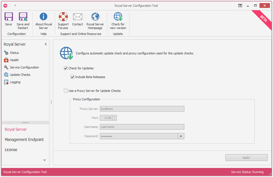Click the Contact envelope icon
Screen dimensions: 273x177
(77, 17)
